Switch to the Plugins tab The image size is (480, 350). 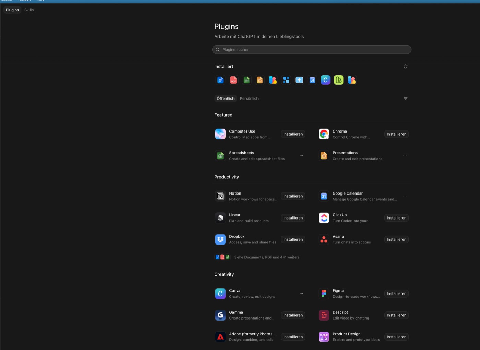pos(12,10)
